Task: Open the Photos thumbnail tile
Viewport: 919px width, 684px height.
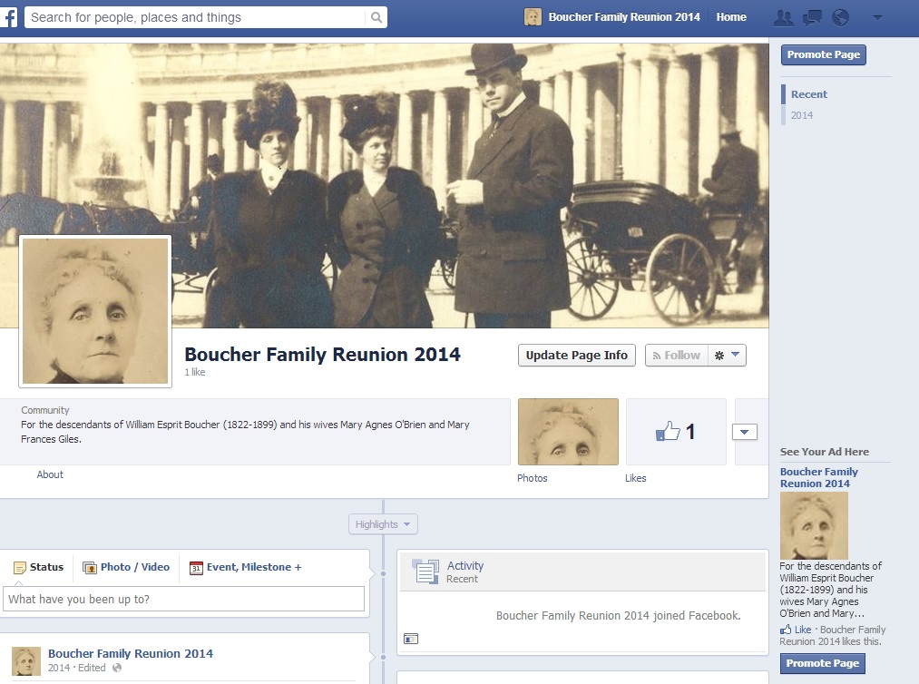Action: pyautogui.click(x=568, y=432)
